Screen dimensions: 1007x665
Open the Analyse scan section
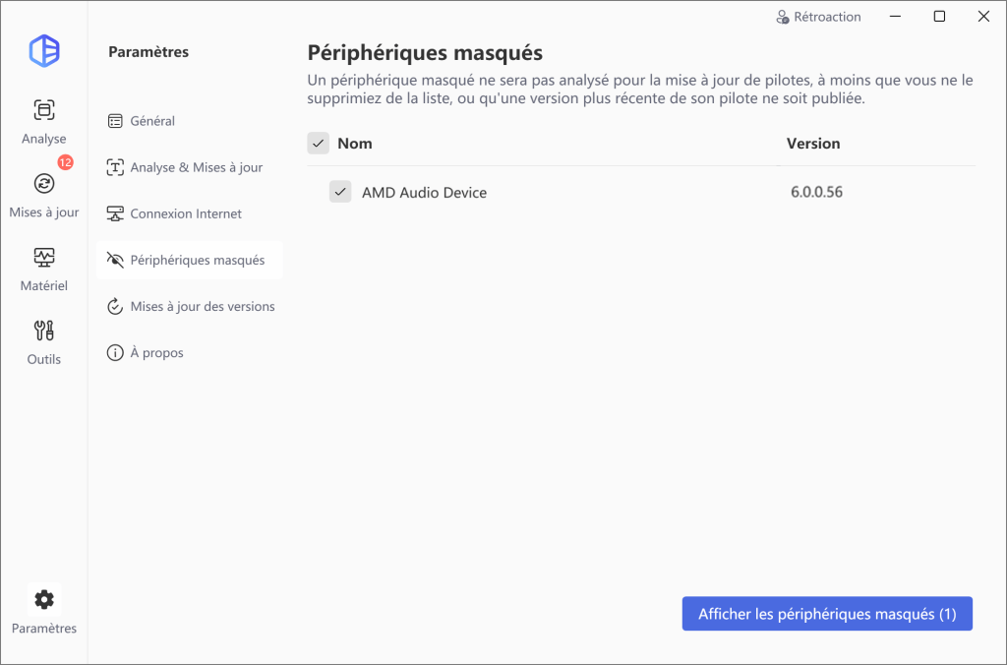click(x=43, y=121)
